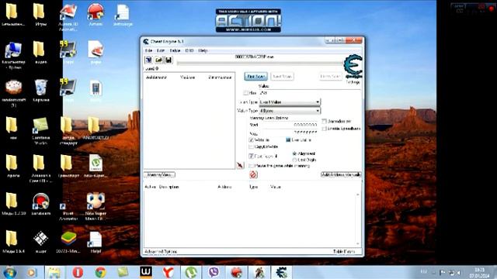Open the D3D menu

(189, 50)
